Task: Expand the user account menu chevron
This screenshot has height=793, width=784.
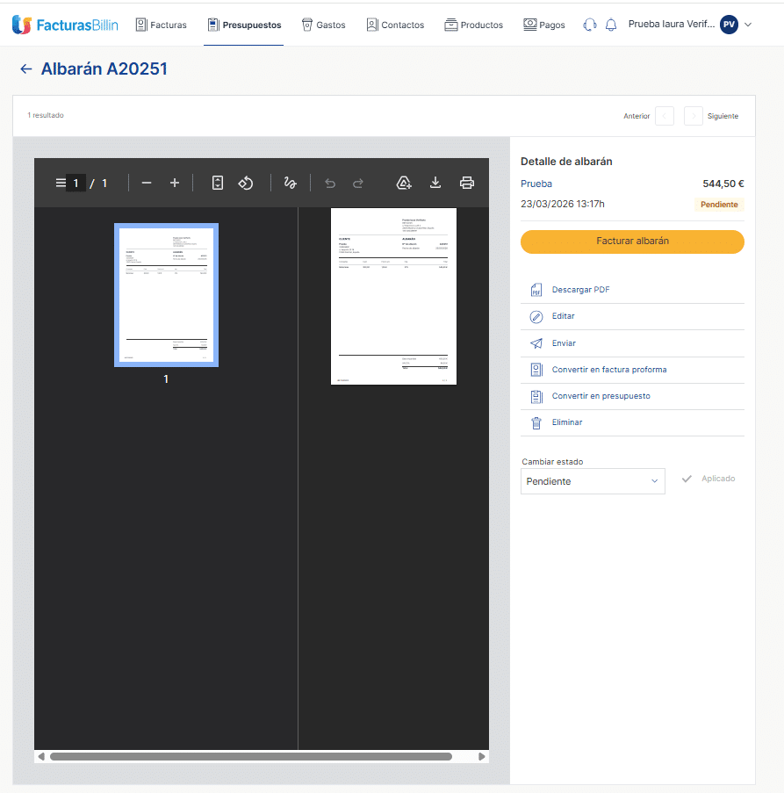Action: 748,25
